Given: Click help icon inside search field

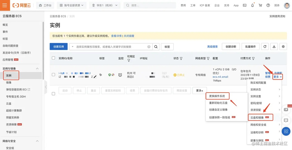Looking at the screenshot, I should pos(149,47).
